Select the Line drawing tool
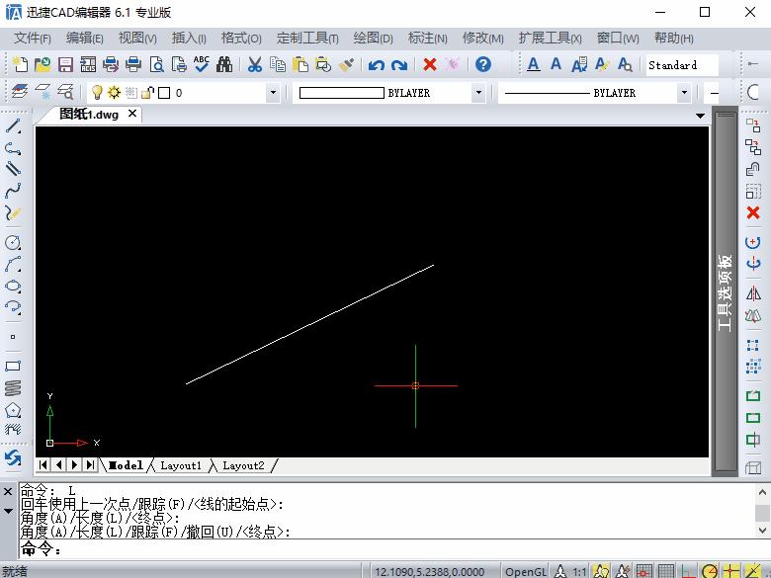The image size is (771, 578). [x=13, y=126]
